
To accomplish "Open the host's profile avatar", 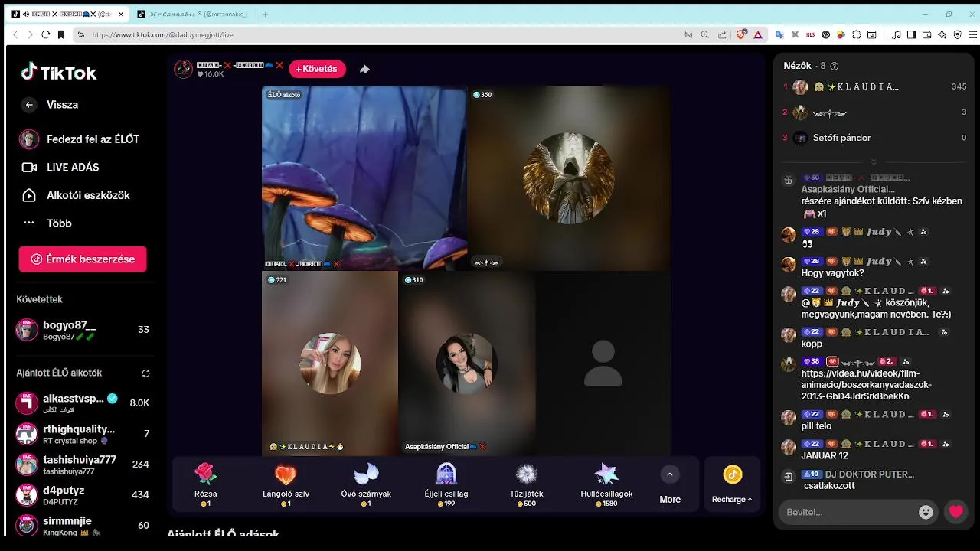I will (184, 69).
